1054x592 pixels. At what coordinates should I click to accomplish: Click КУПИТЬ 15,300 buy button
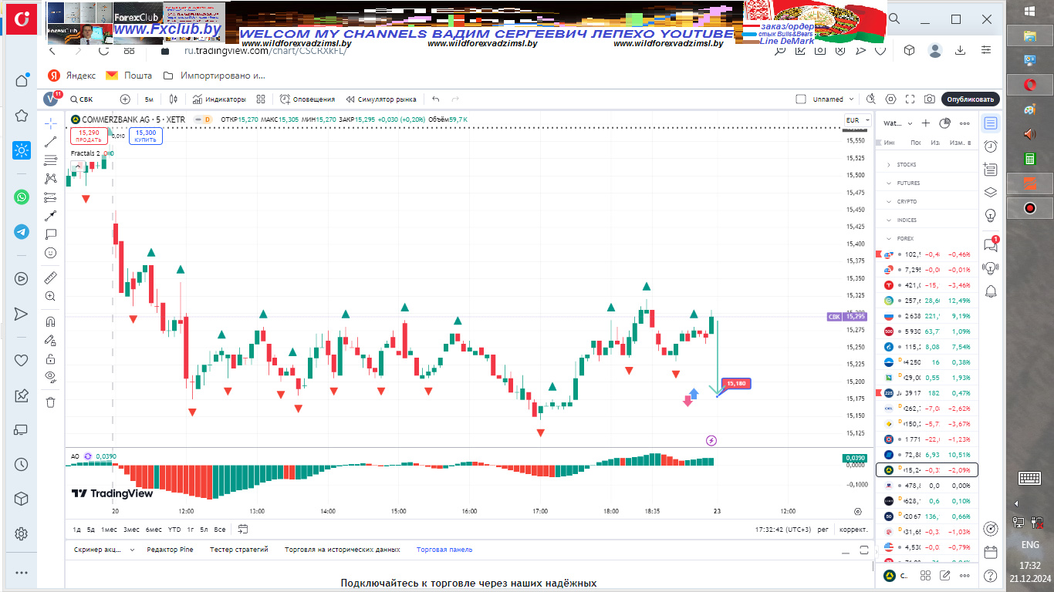click(146, 136)
